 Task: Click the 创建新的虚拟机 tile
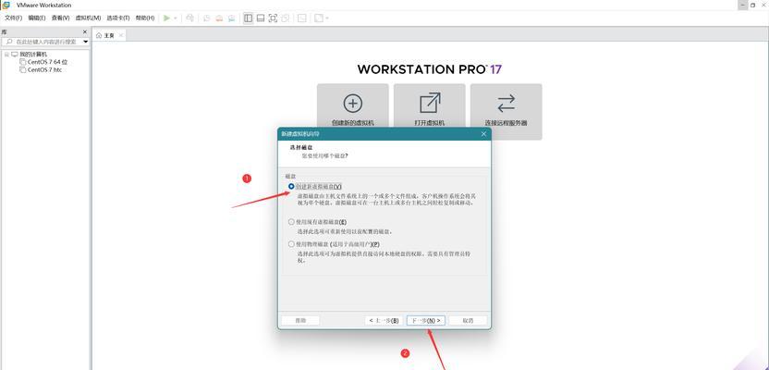353,111
